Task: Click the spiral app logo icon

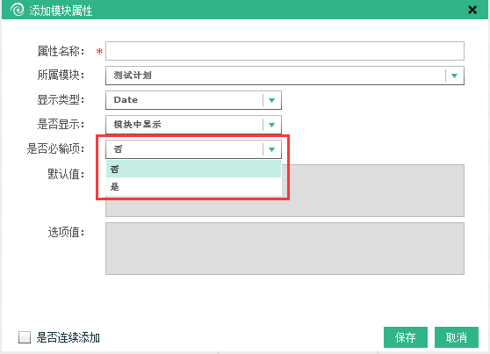Action: point(18,10)
